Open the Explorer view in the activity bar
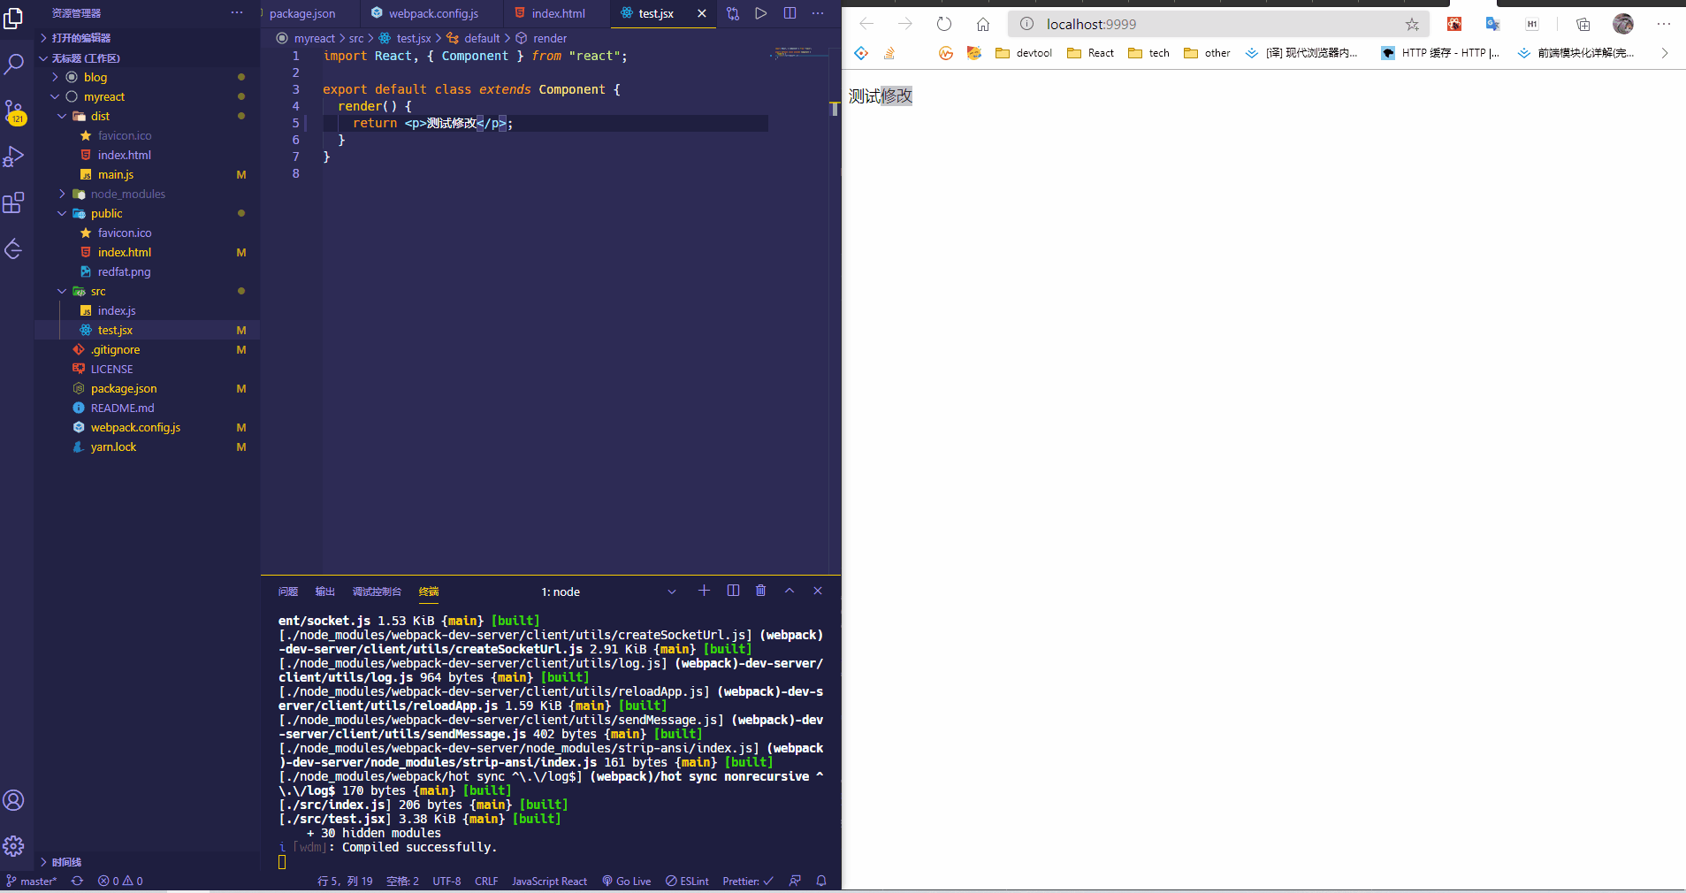 pyautogui.click(x=13, y=18)
